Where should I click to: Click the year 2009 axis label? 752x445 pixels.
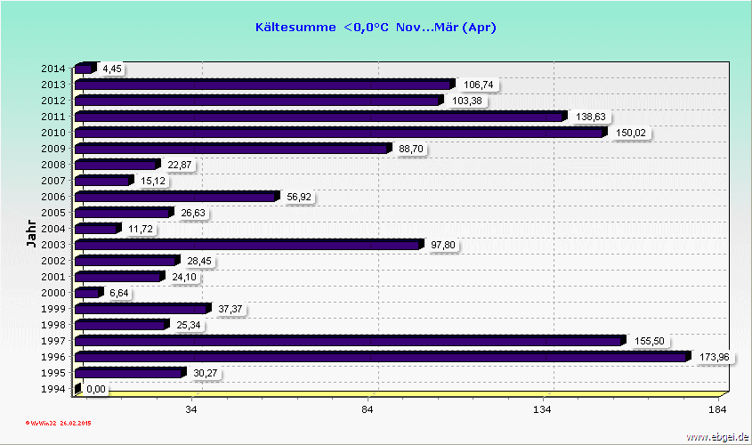coord(53,149)
